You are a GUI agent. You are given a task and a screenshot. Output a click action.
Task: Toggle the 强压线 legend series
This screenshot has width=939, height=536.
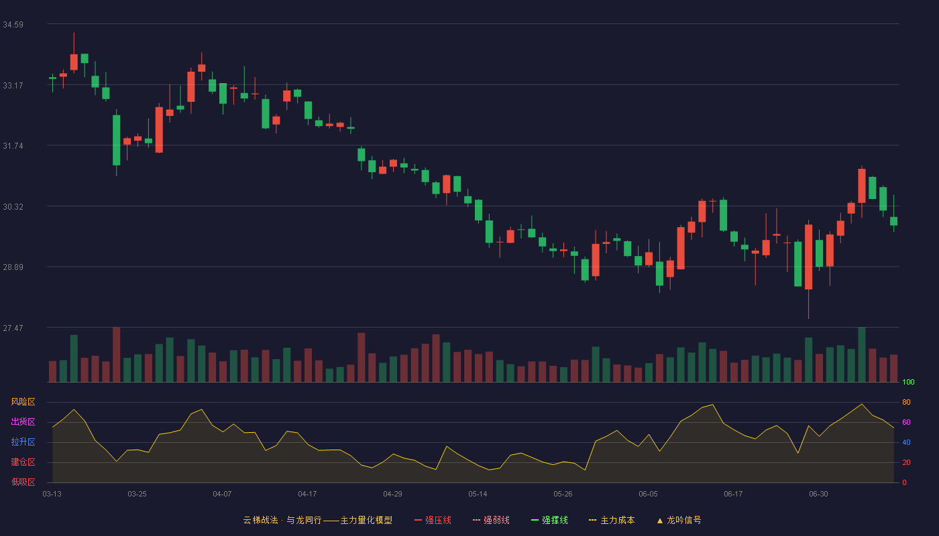pyautogui.click(x=433, y=520)
